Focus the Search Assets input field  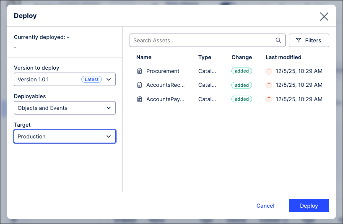[202, 41]
